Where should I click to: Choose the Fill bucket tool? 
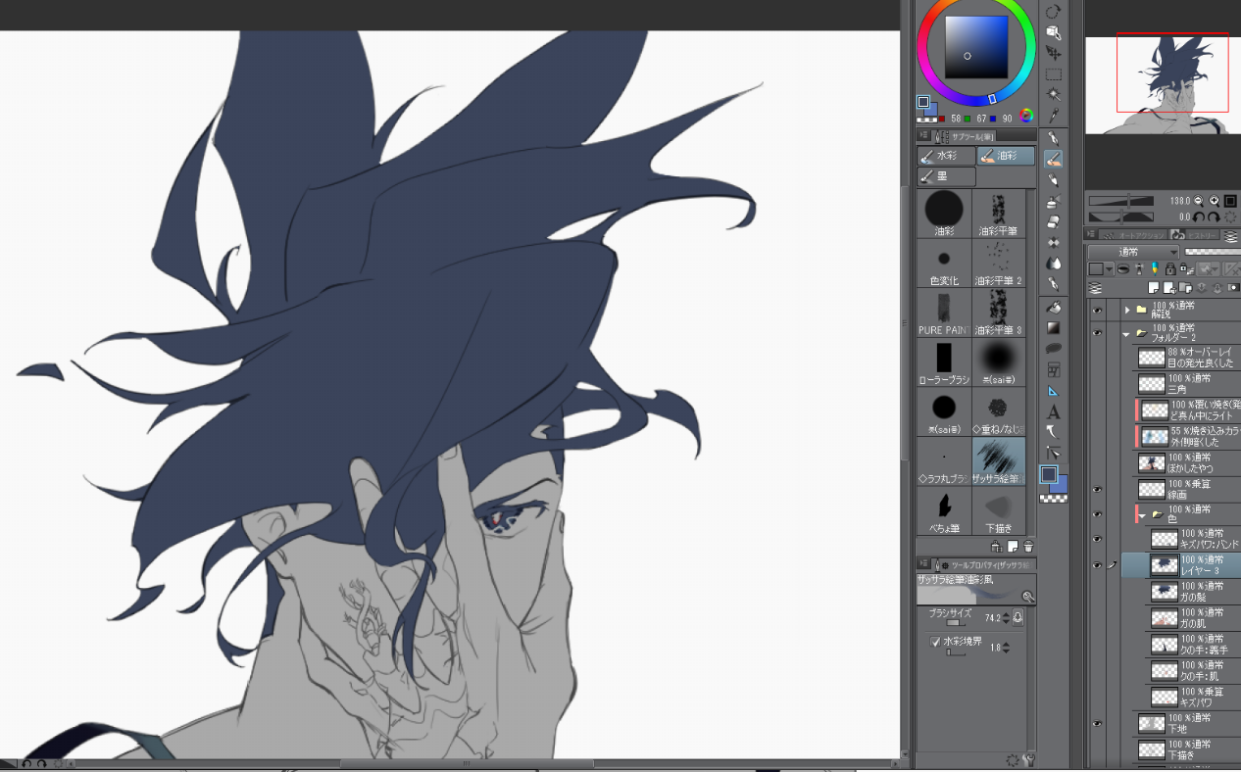pos(1053,306)
